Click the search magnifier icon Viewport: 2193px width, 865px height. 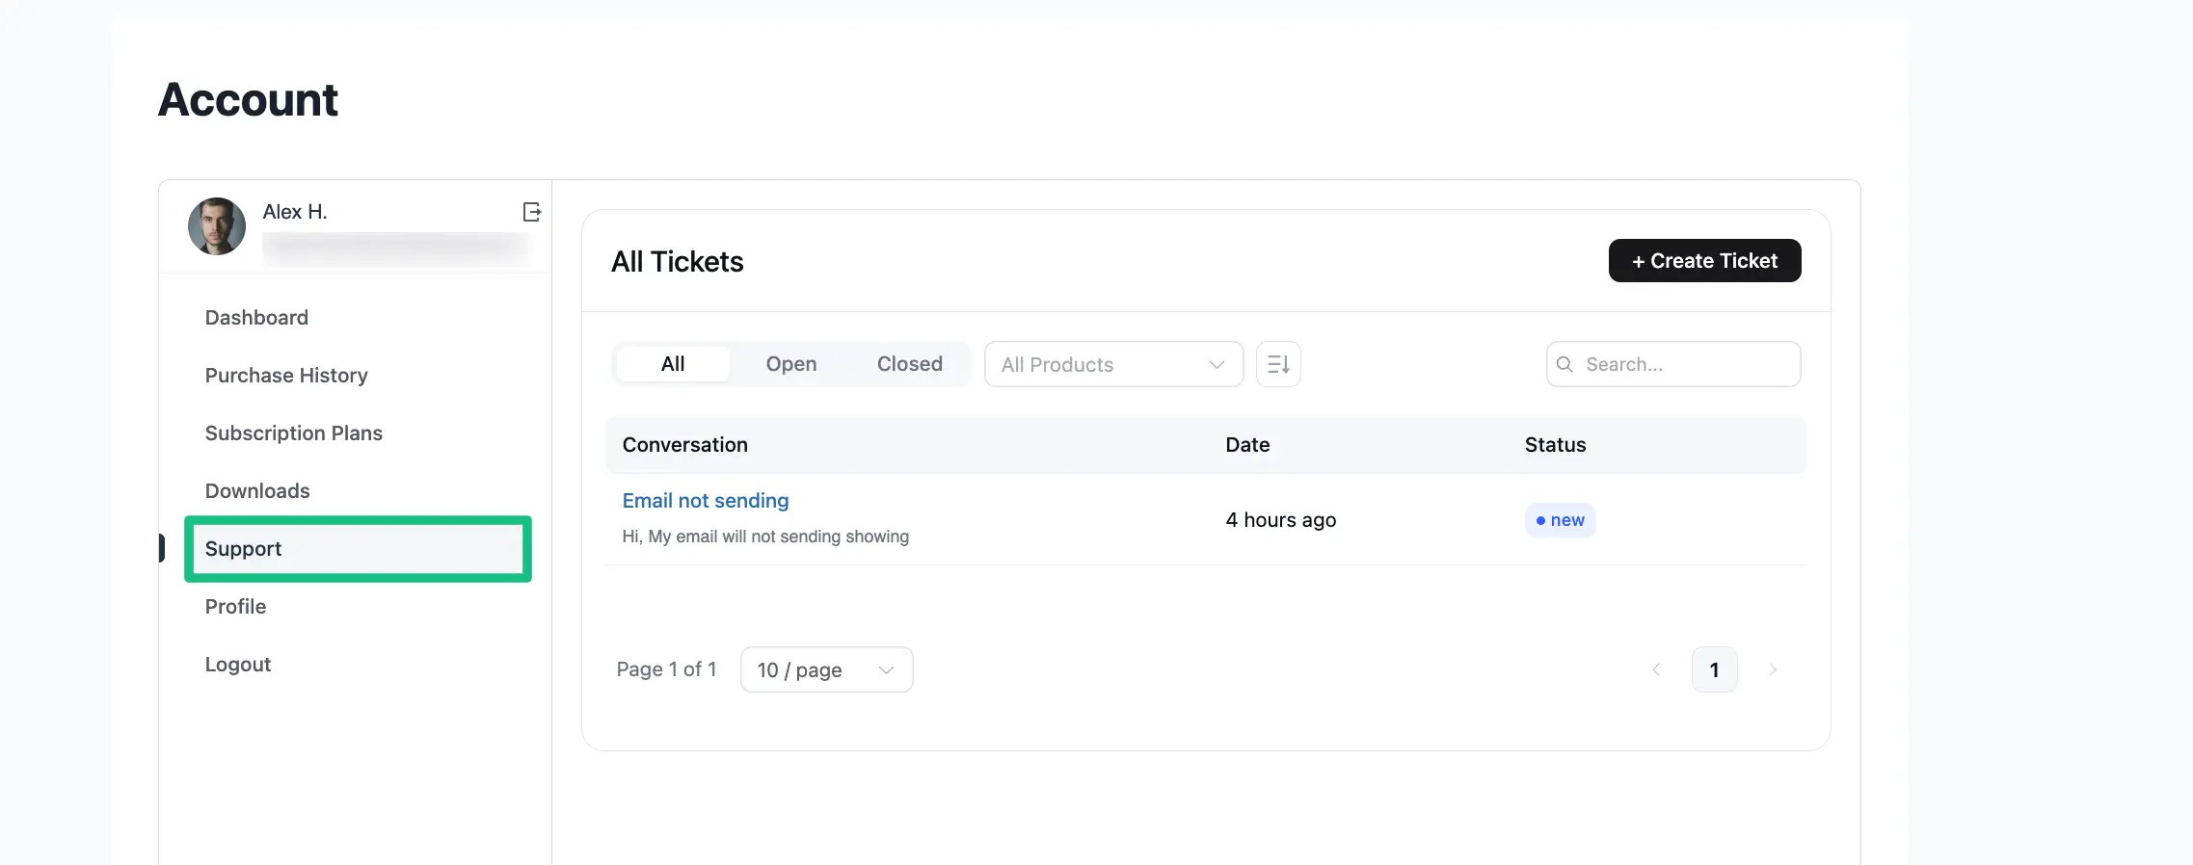[x=1565, y=364]
